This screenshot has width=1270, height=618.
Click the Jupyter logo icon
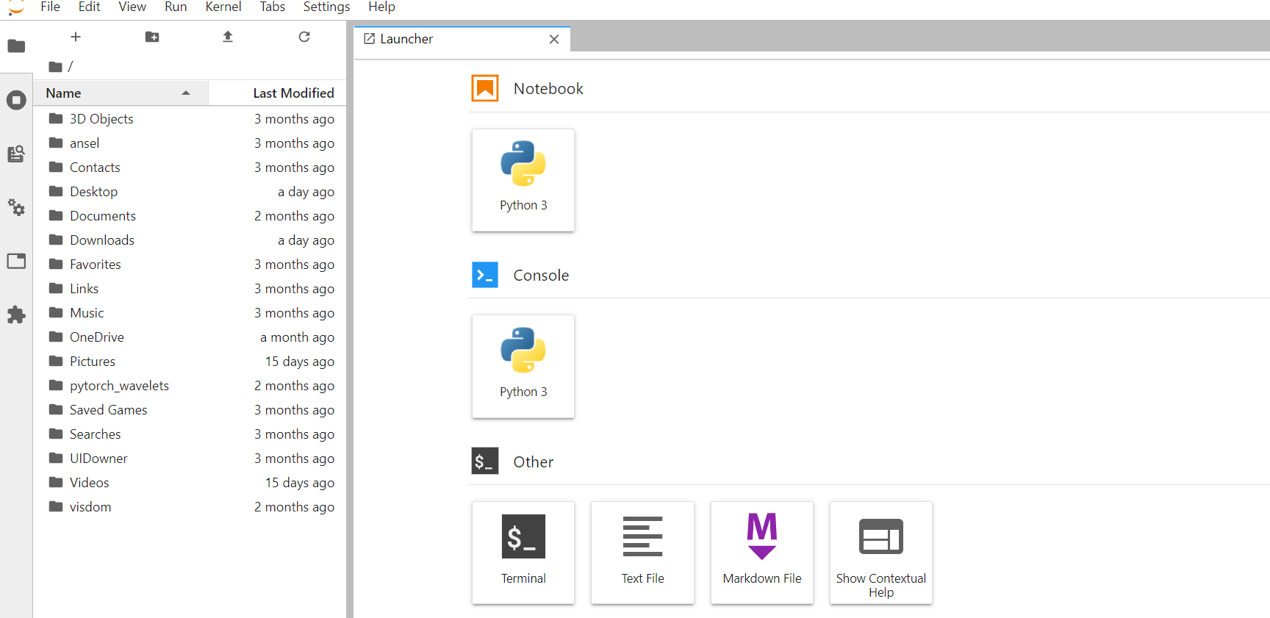tap(16, 7)
